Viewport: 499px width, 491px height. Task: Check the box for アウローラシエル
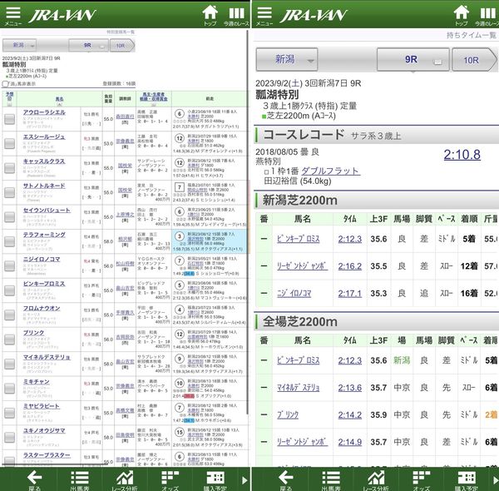point(9,119)
